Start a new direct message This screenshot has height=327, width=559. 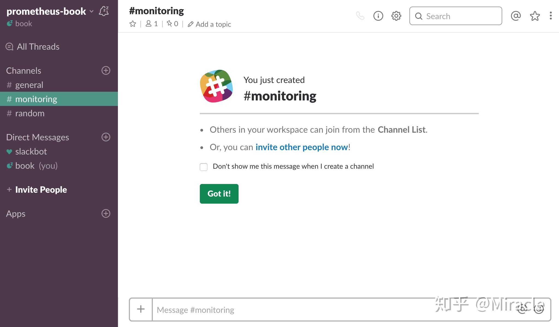tap(106, 137)
